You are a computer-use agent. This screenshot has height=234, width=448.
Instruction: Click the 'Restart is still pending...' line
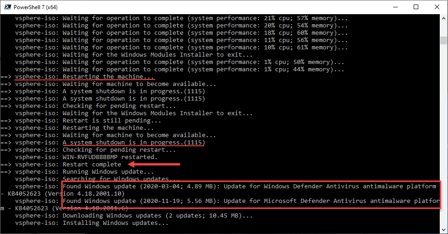[x=81, y=121]
